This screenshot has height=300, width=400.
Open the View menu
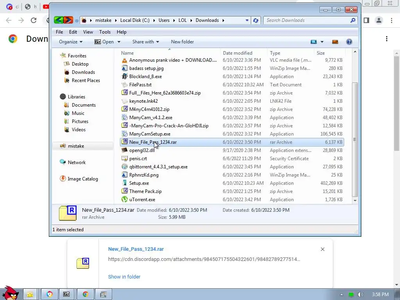(x=88, y=32)
